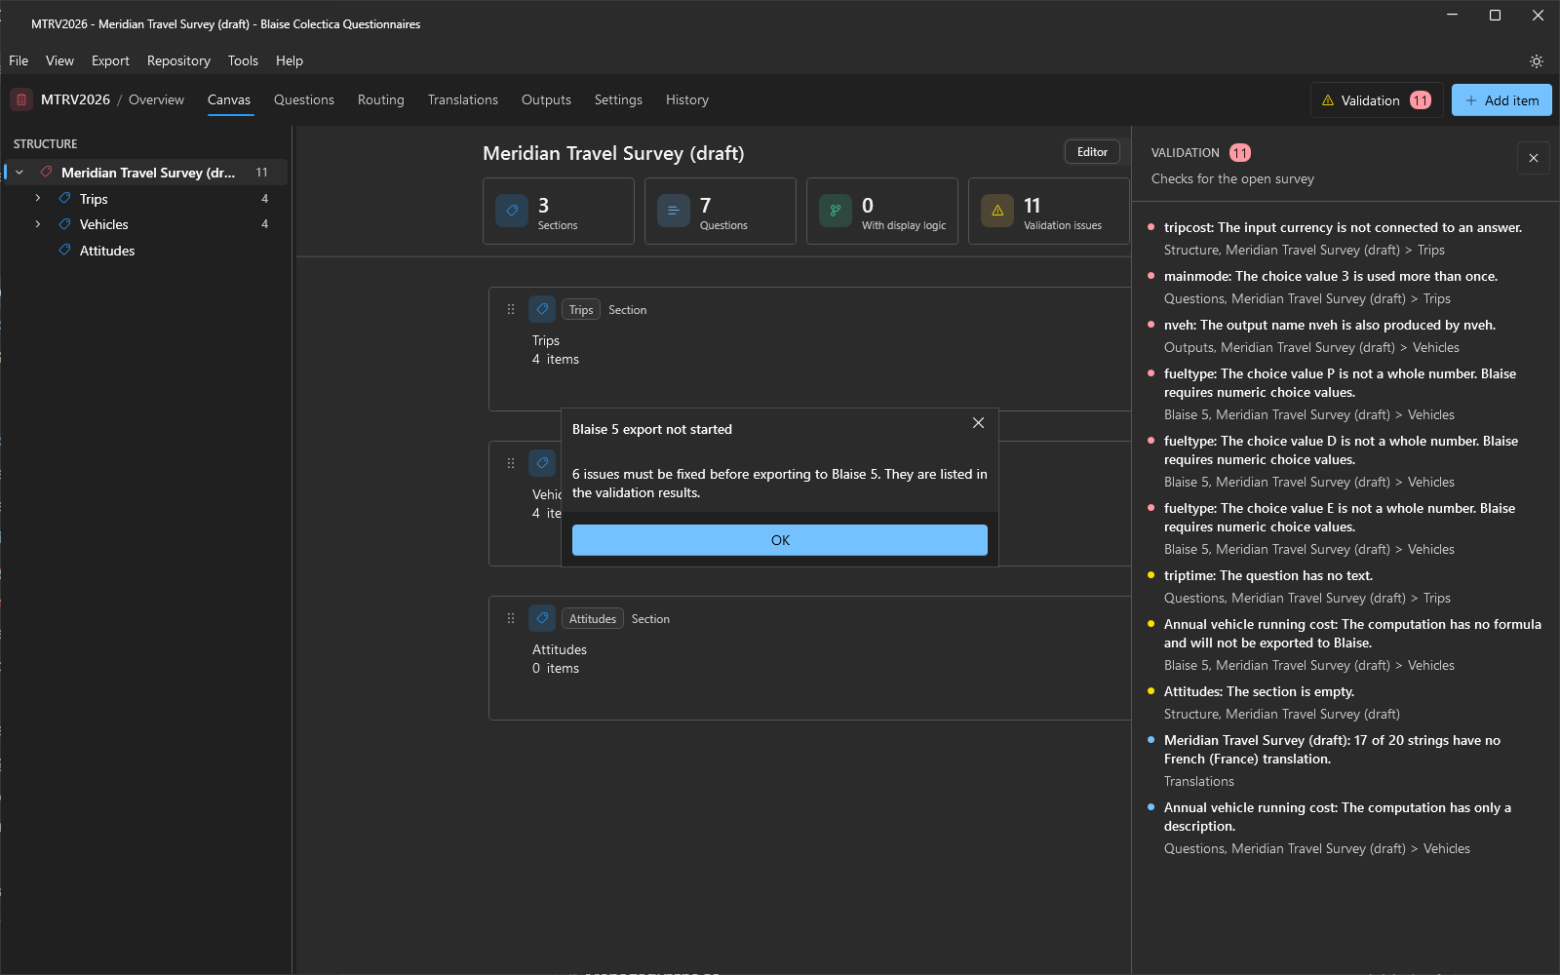
Task: Select Attitudes in the structure tree
Action: coord(146,251)
